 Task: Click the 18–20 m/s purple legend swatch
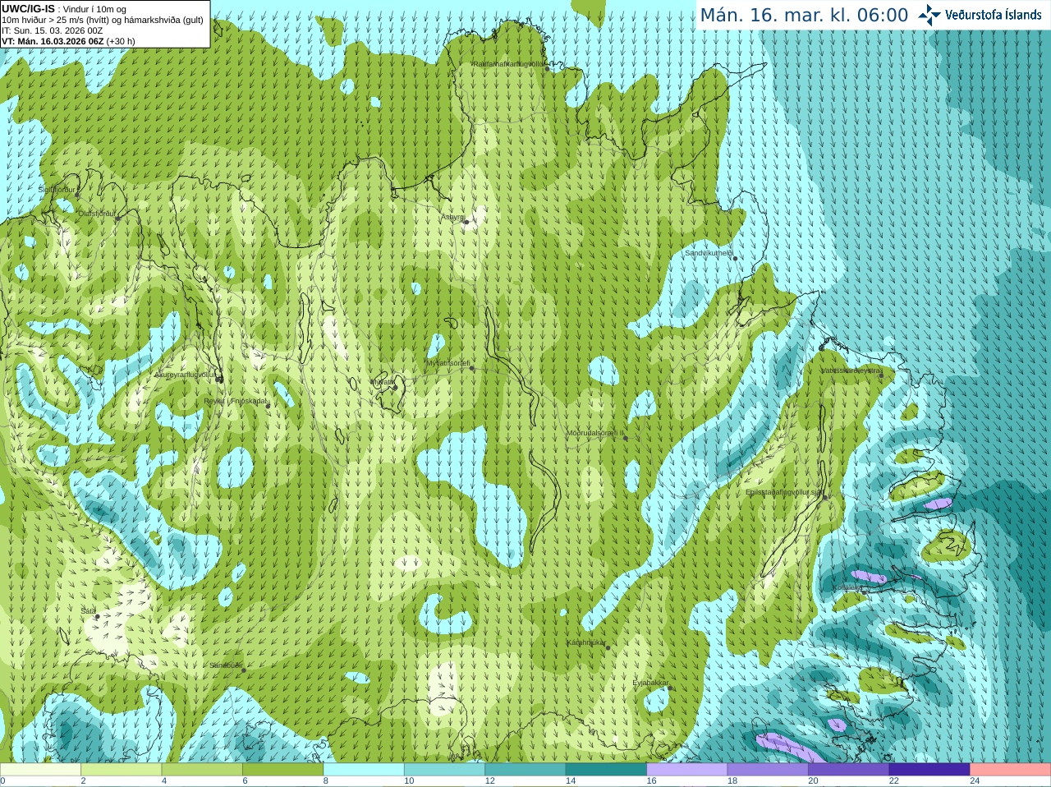click(x=768, y=770)
